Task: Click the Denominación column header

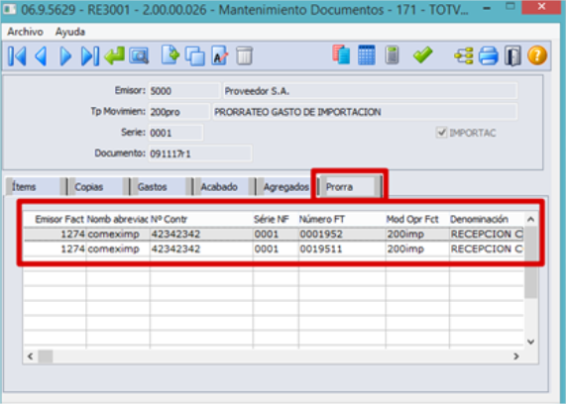Action: (x=487, y=219)
